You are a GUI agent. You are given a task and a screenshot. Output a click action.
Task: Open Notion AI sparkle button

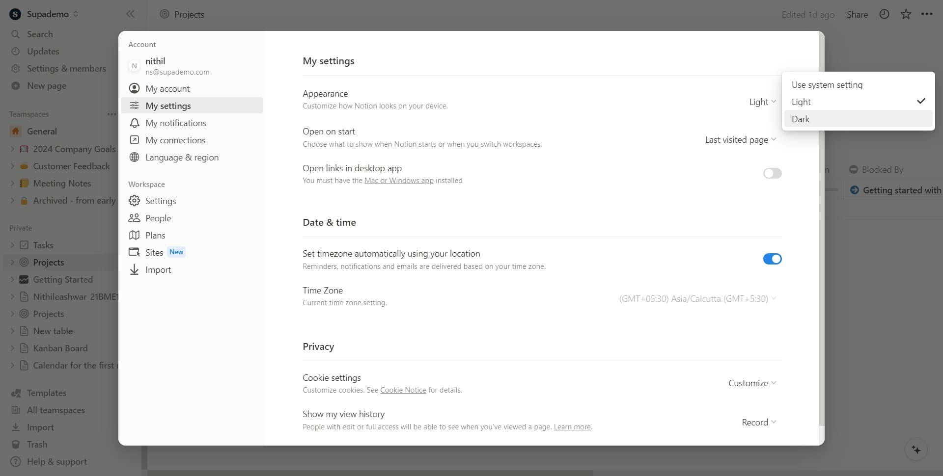(x=916, y=450)
